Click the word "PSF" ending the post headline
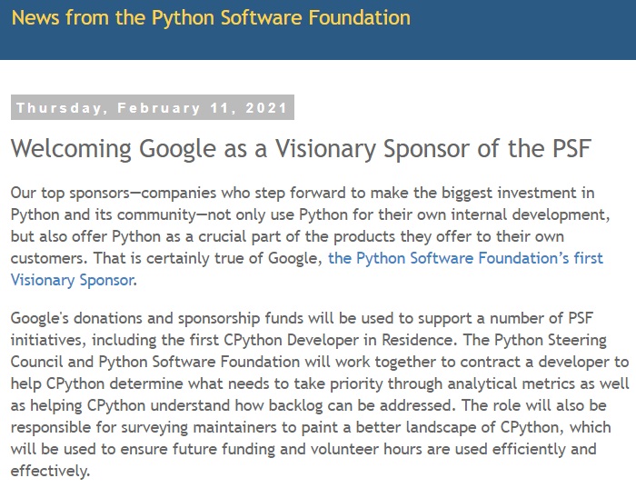636x488 pixels. click(568, 148)
